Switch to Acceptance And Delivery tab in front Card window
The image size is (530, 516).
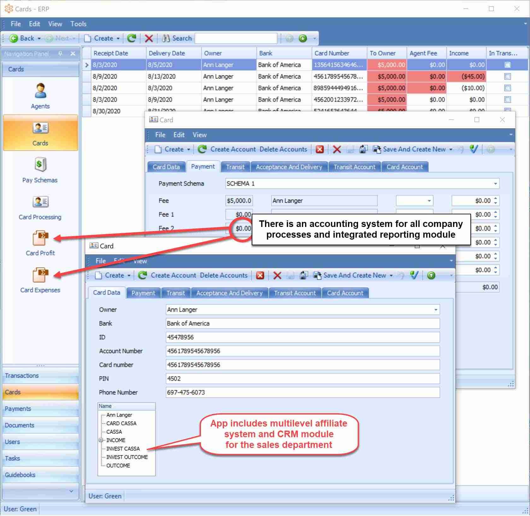[x=229, y=293]
